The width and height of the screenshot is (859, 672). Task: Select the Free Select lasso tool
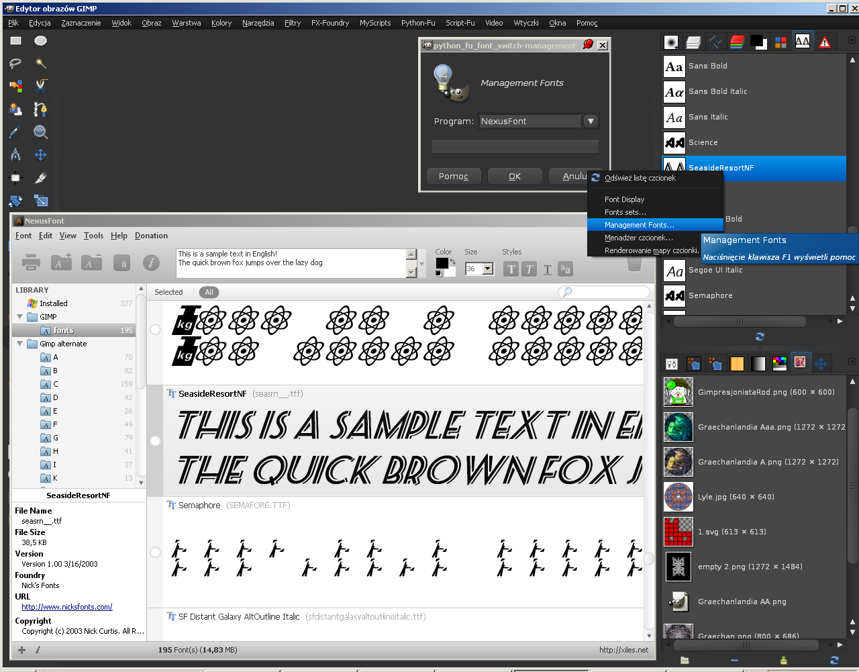point(15,64)
